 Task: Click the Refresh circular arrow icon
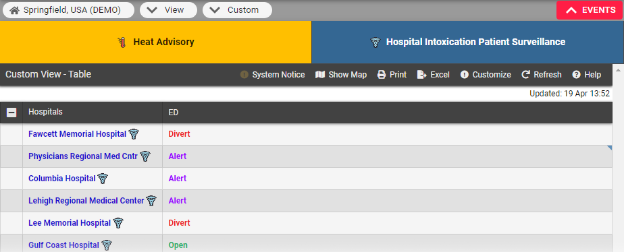point(526,75)
